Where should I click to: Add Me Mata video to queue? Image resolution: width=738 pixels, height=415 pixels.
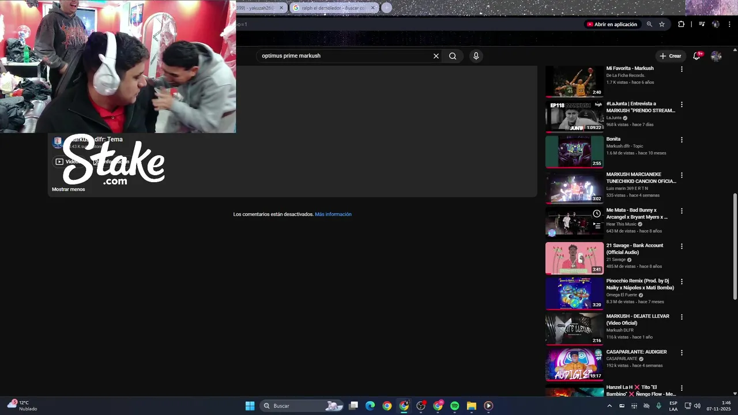597,226
